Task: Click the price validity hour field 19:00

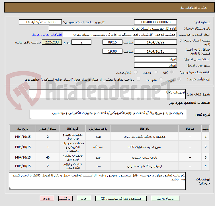Action: [112, 51]
